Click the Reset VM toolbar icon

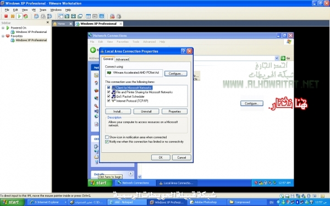click(25, 16)
